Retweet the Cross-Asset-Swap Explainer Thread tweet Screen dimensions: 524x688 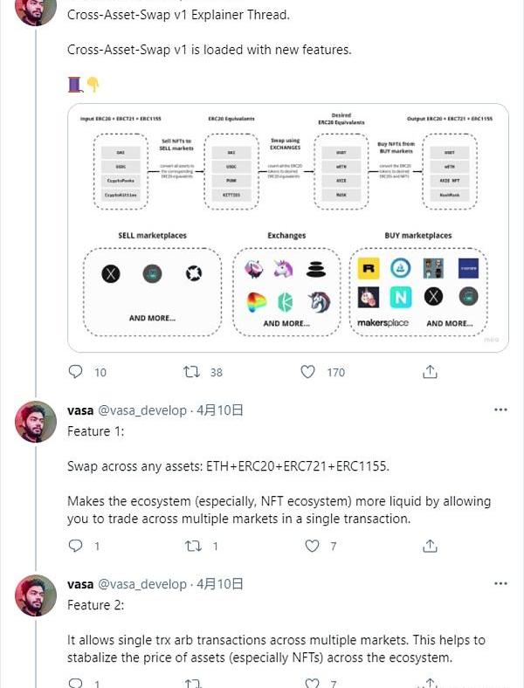coord(192,372)
